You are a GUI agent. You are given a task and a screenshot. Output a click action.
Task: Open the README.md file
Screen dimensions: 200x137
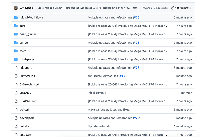28,101
